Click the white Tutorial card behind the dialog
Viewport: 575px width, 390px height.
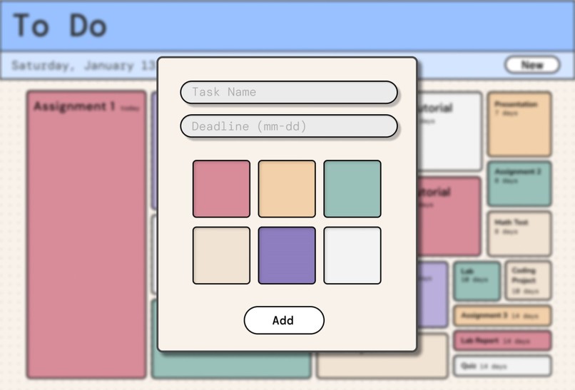(x=450, y=131)
